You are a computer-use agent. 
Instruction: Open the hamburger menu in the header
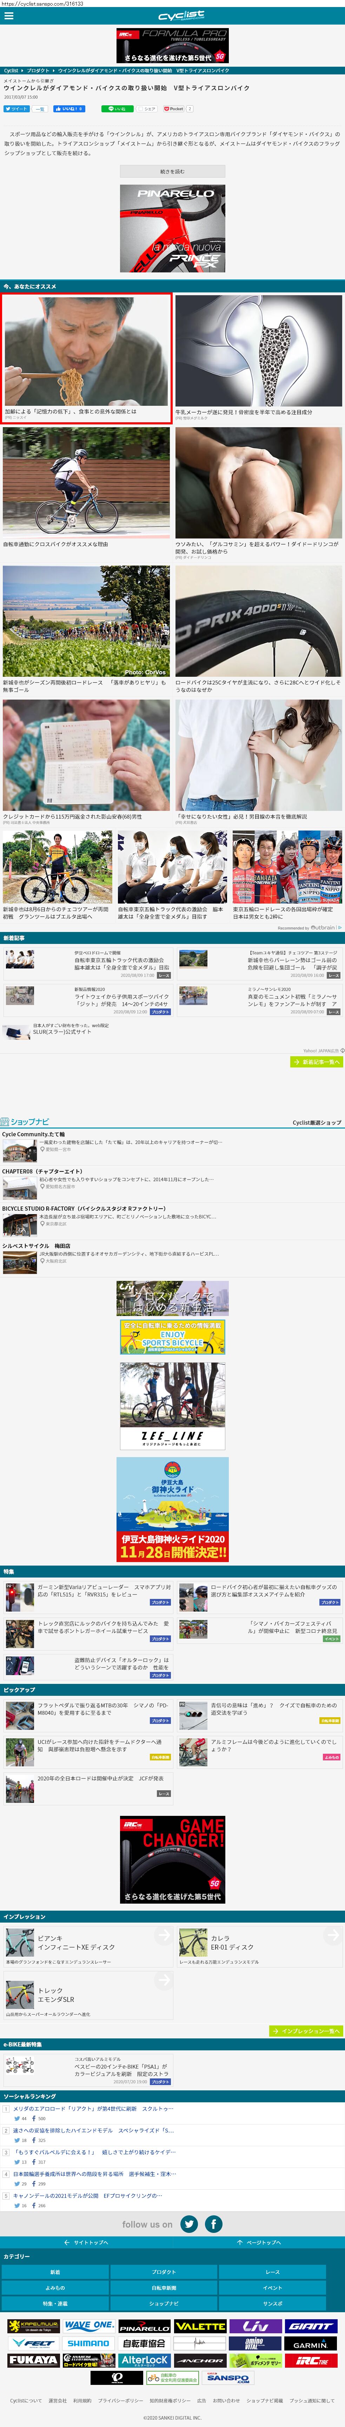coord(8,16)
